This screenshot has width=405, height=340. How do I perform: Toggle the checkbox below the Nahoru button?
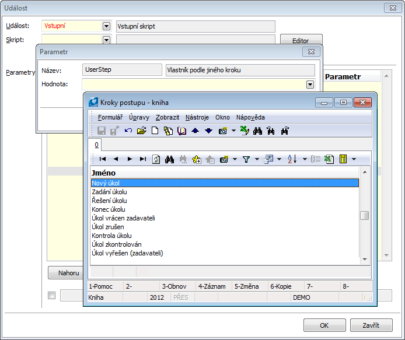tap(52, 295)
